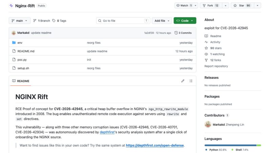Screen dimensions: 271x153
Task: Open update readme commit for README.md
Action: pyautogui.click(x=97, y=51)
